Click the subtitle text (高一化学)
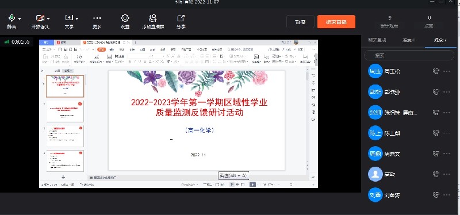 200,130
